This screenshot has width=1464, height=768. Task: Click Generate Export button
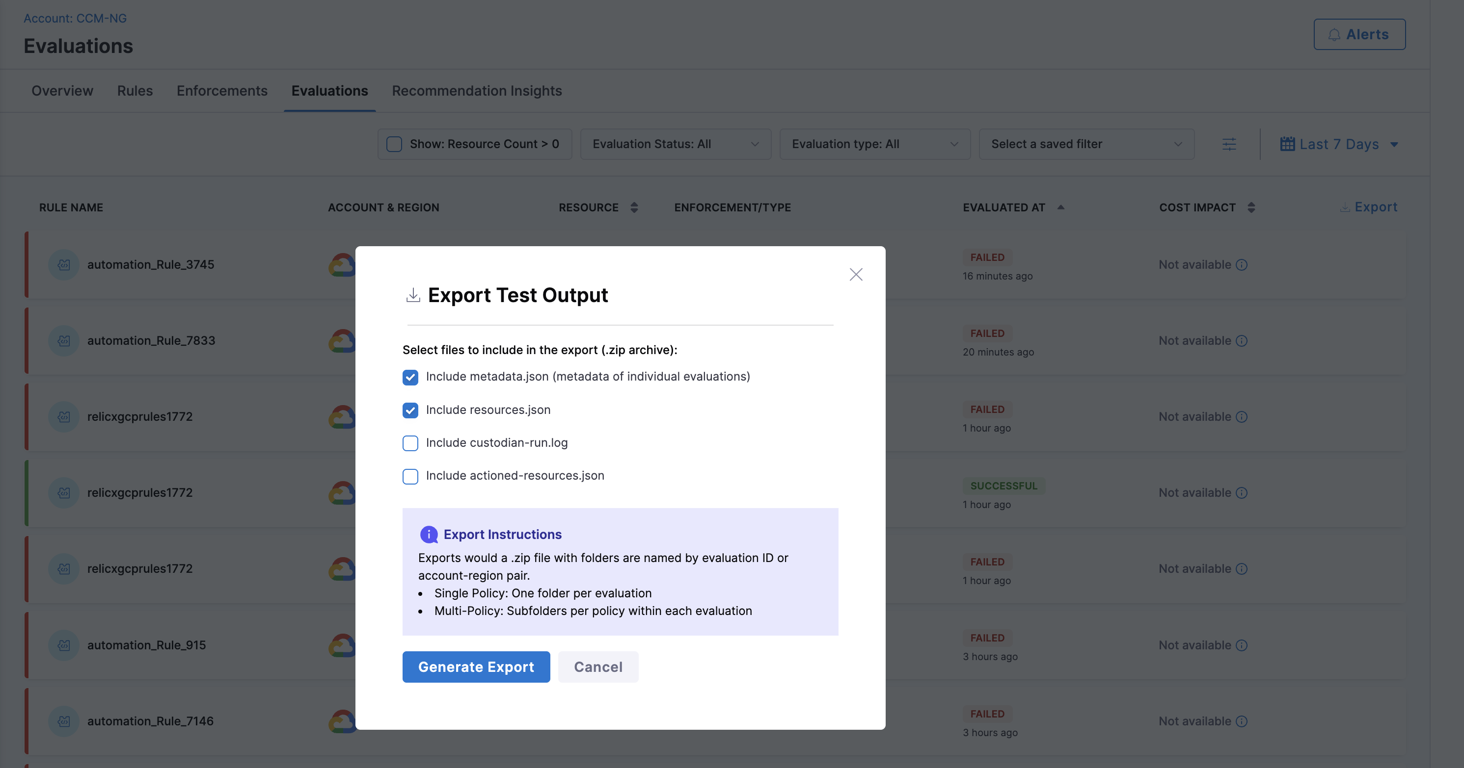point(476,667)
